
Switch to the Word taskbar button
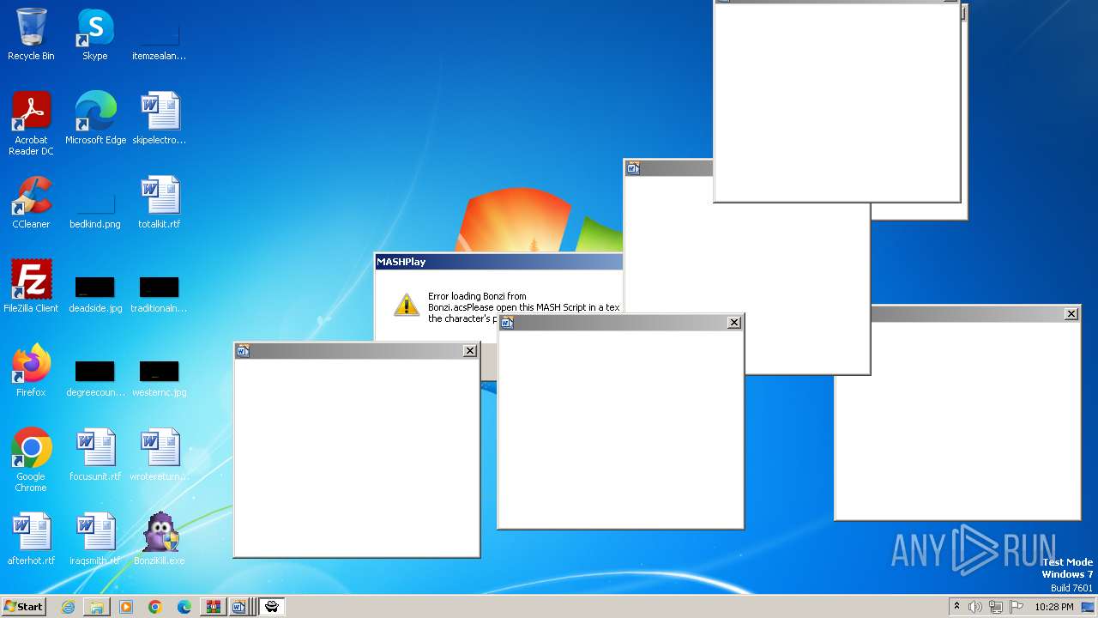[239, 607]
